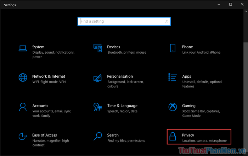
Task: Click the scrollbar up arrow
Action: pos(246,12)
